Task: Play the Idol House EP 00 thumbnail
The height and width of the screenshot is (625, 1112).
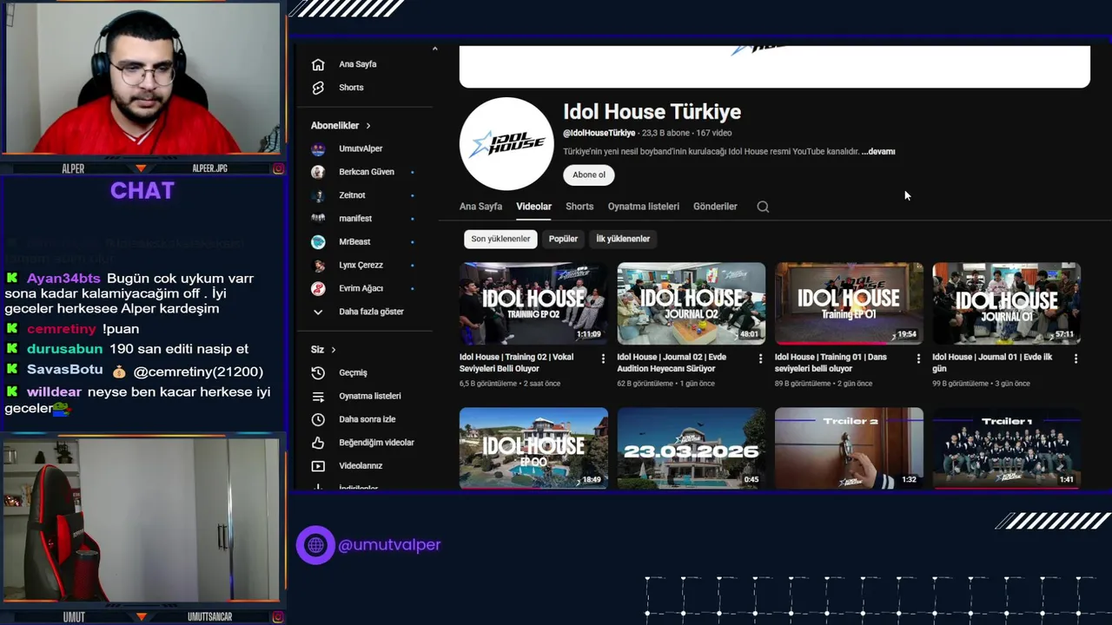Action: click(533, 448)
